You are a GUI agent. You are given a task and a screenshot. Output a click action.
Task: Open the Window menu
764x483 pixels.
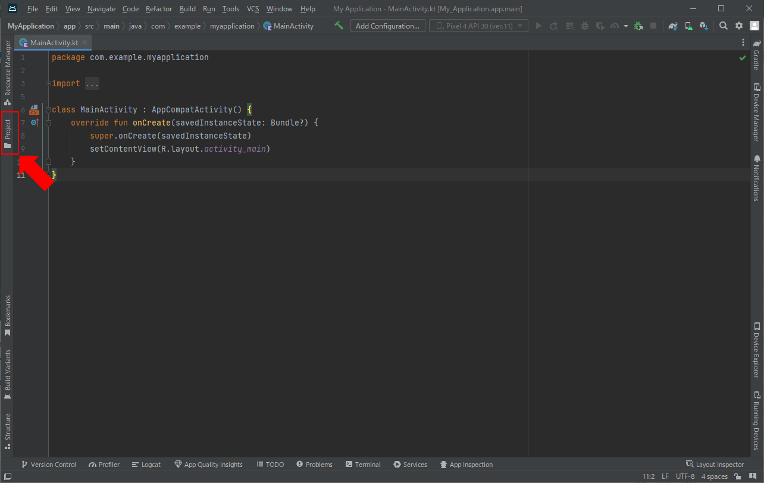pyautogui.click(x=279, y=9)
